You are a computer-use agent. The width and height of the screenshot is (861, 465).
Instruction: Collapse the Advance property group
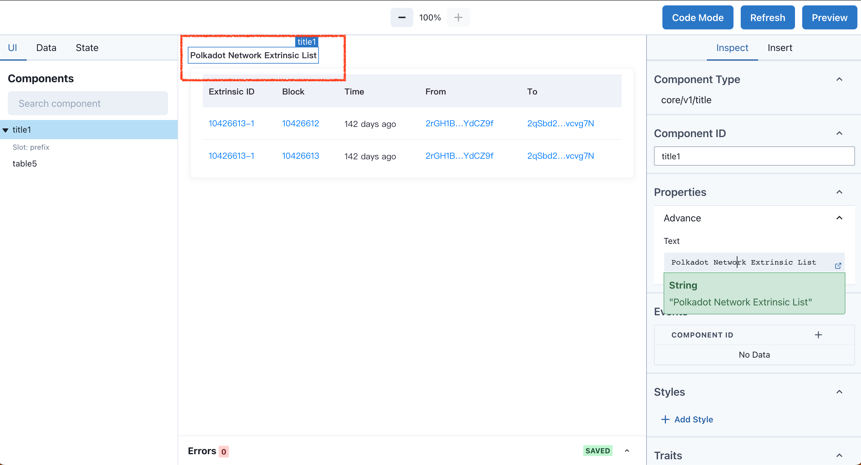[x=839, y=218]
